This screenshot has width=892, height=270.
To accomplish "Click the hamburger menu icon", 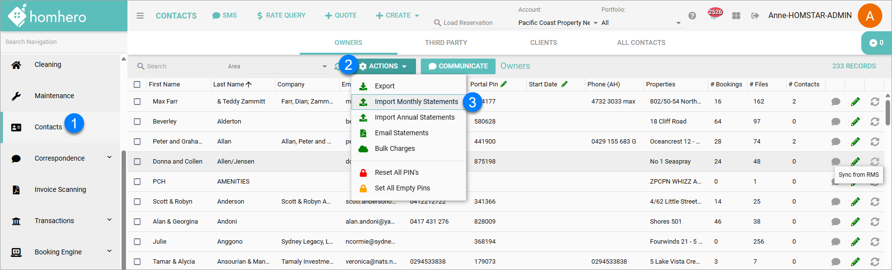I will tap(140, 16).
